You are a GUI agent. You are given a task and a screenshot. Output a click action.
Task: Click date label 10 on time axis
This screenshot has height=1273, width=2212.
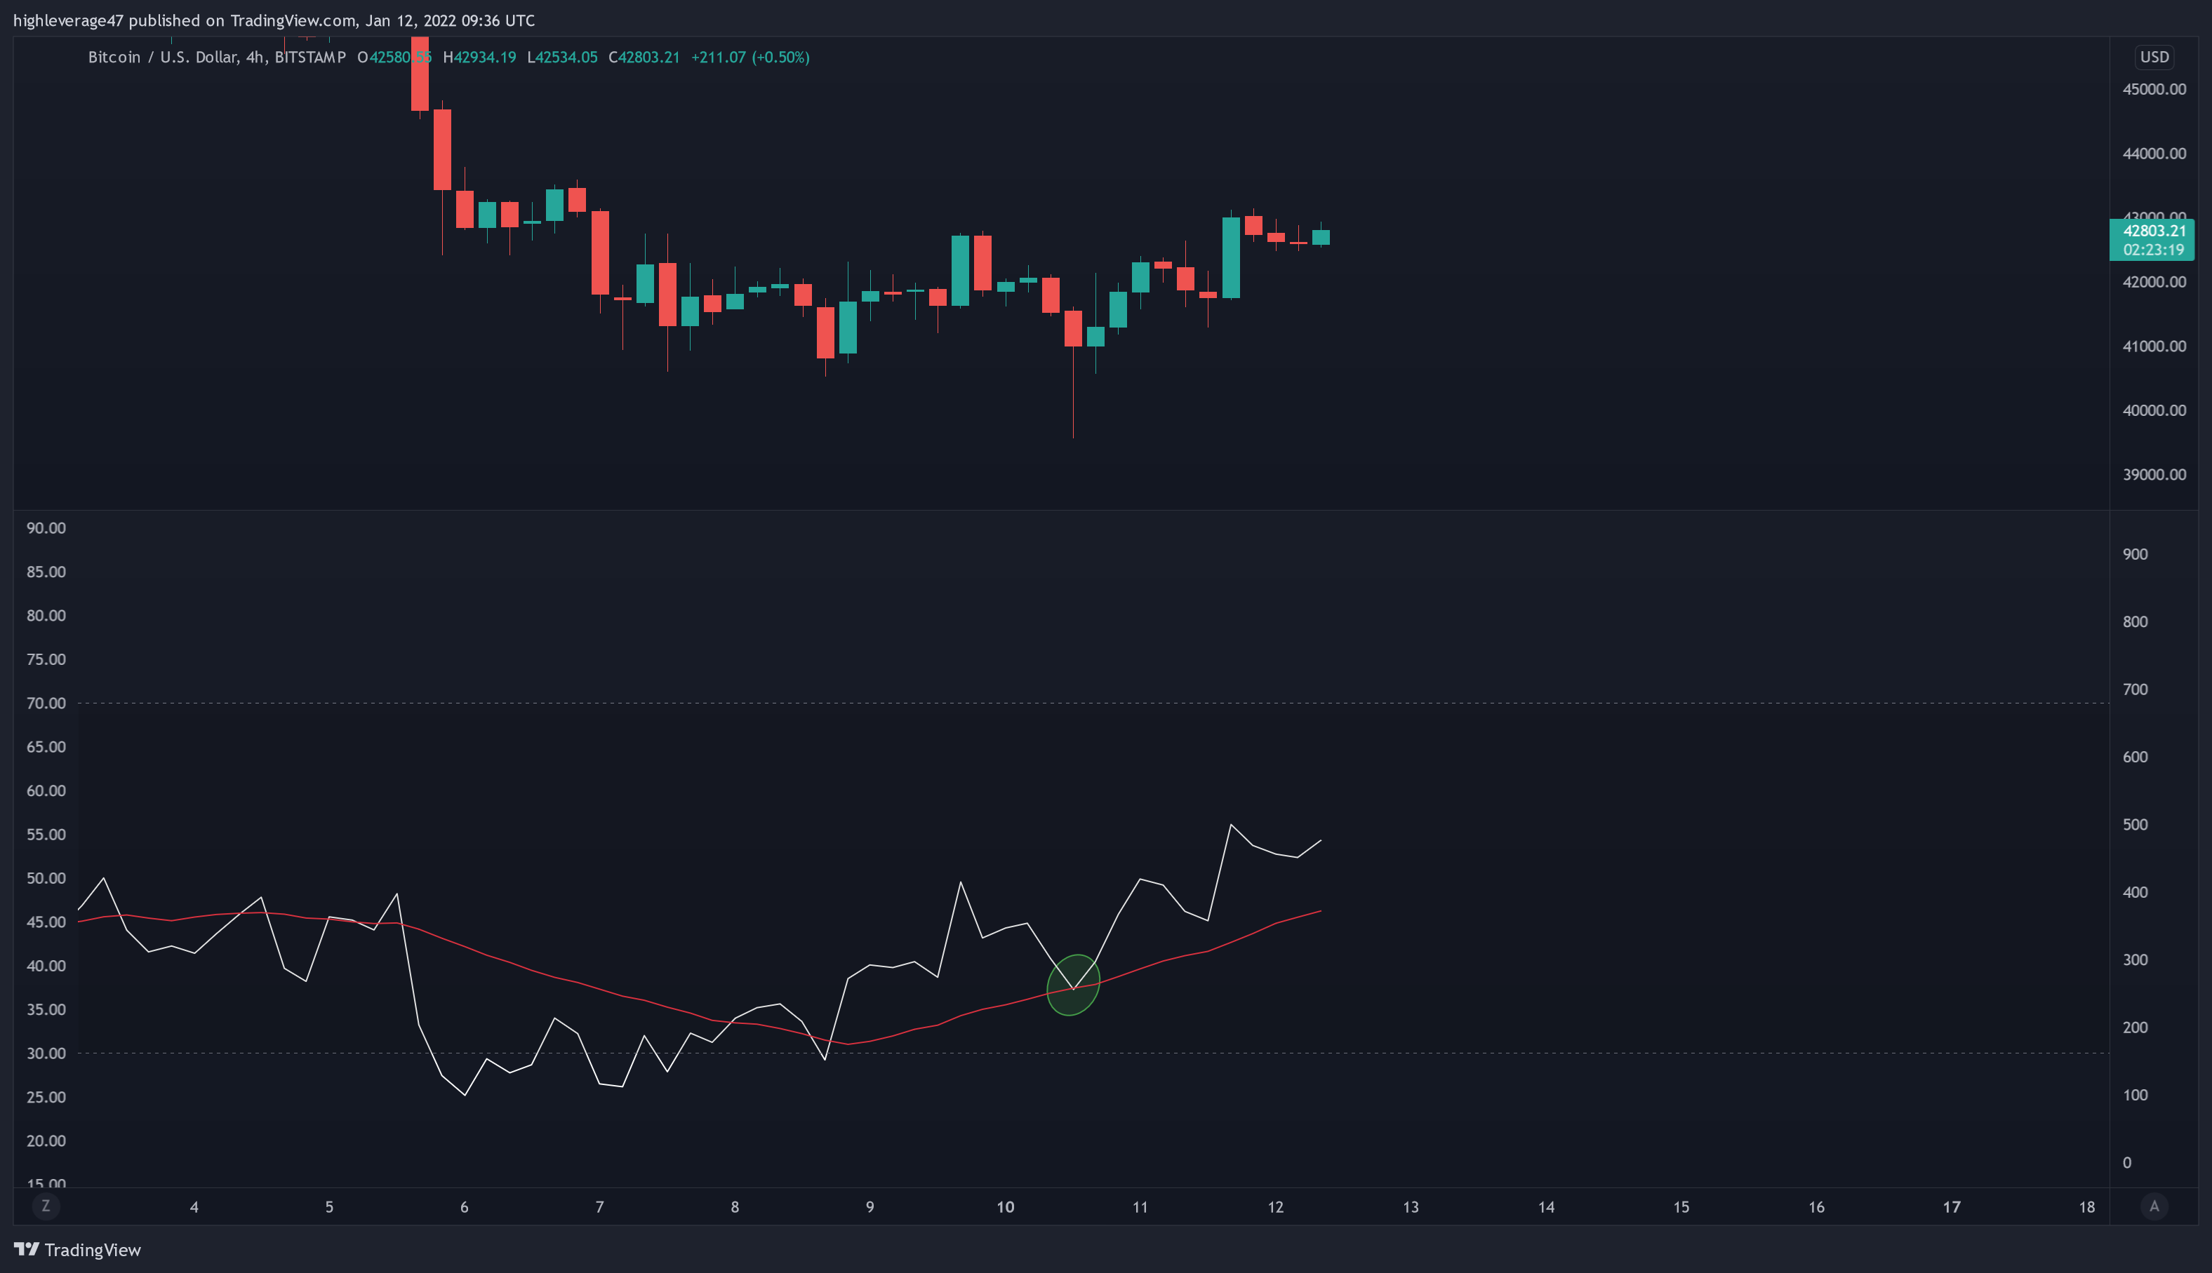(1005, 1208)
